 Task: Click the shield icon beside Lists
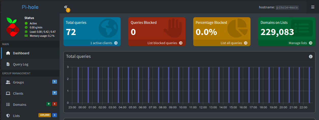coord(8,116)
